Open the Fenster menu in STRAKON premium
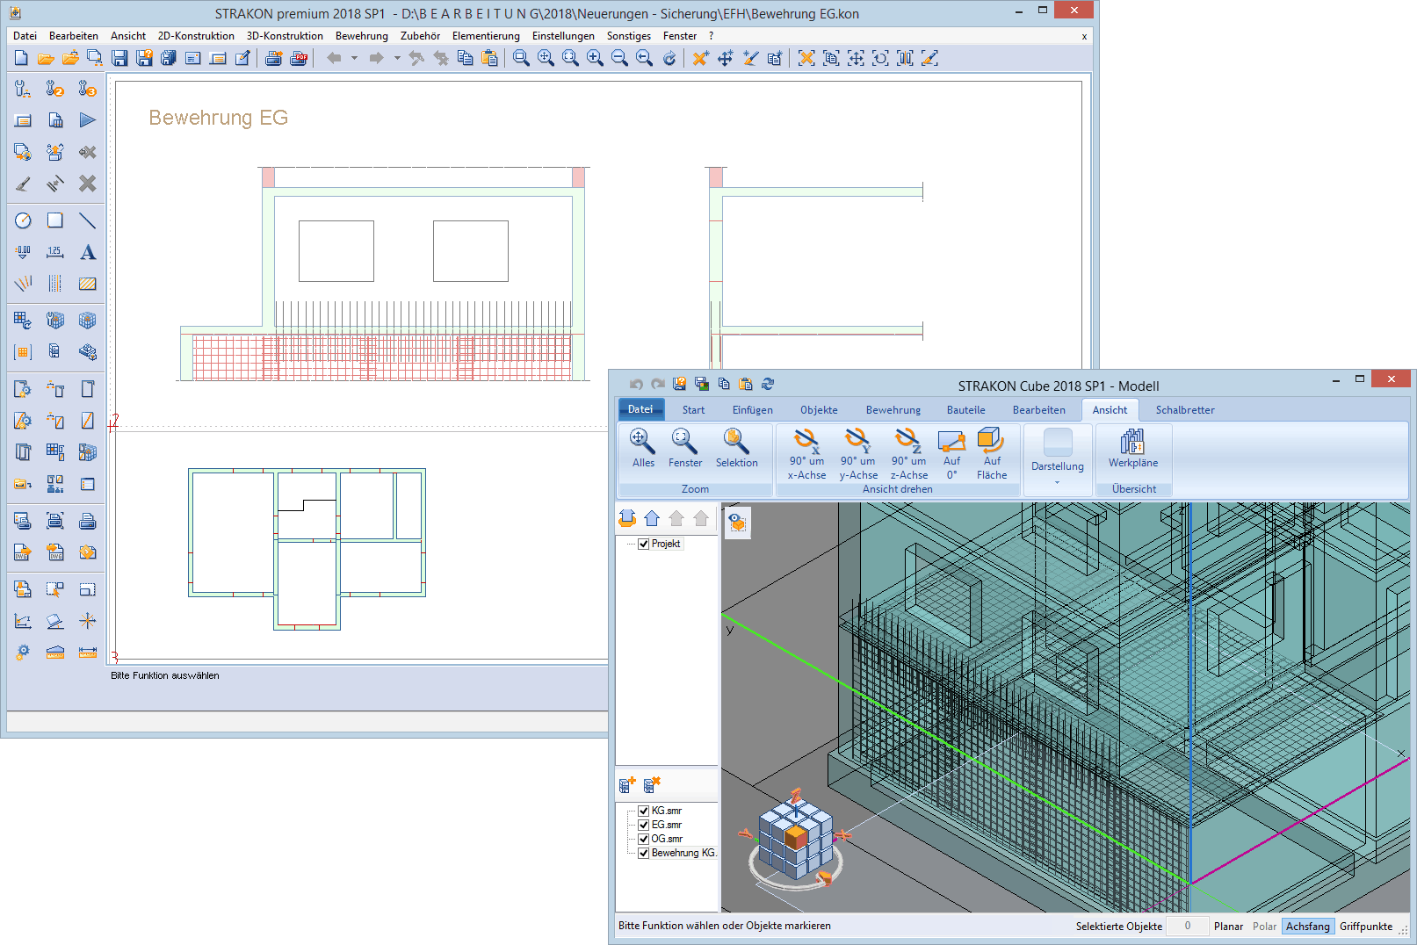 680,36
